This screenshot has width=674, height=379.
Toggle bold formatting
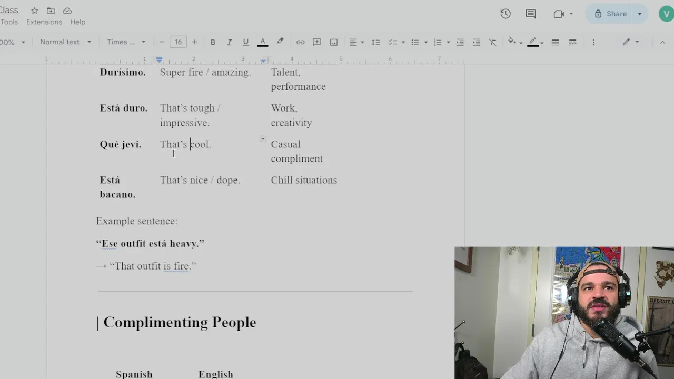(213, 42)
